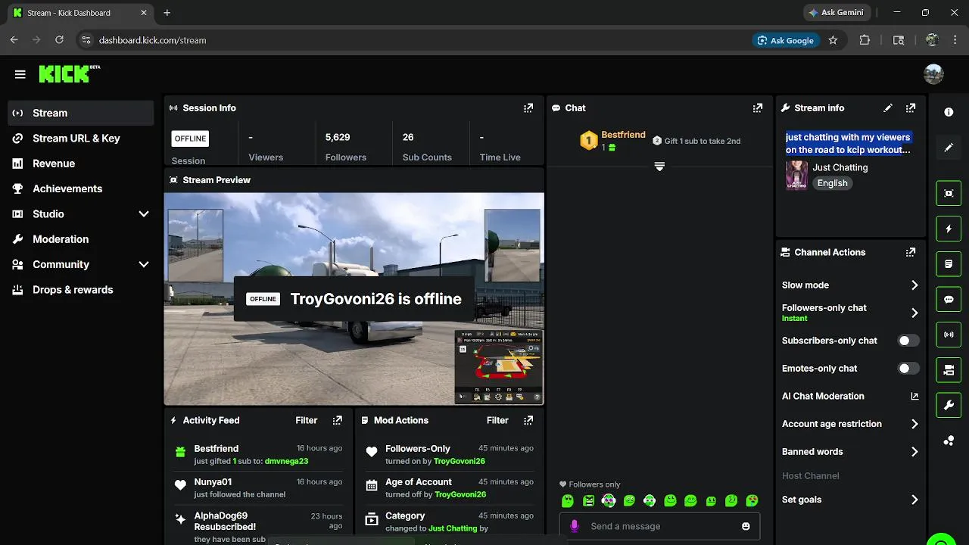
Task: Edit stream info via pencil icon
Action: [x=889, y=108]
